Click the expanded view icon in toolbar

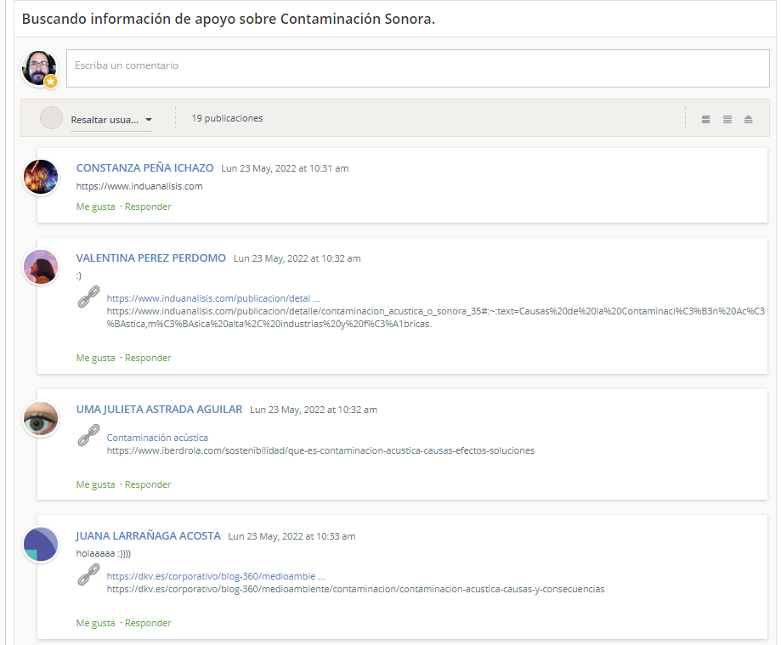click(x=705, y=119)
